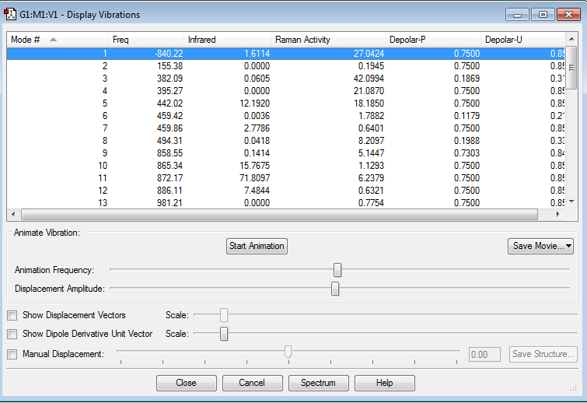Open the Spectrum view button
Viewport: 587px width, 403px height.
tap(319, 383)
